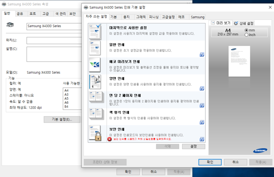This screenshot has height=177, width=274.
Task: Confirm with 확인 in 인쇄 기본 설정
Action: click(210, 162)
